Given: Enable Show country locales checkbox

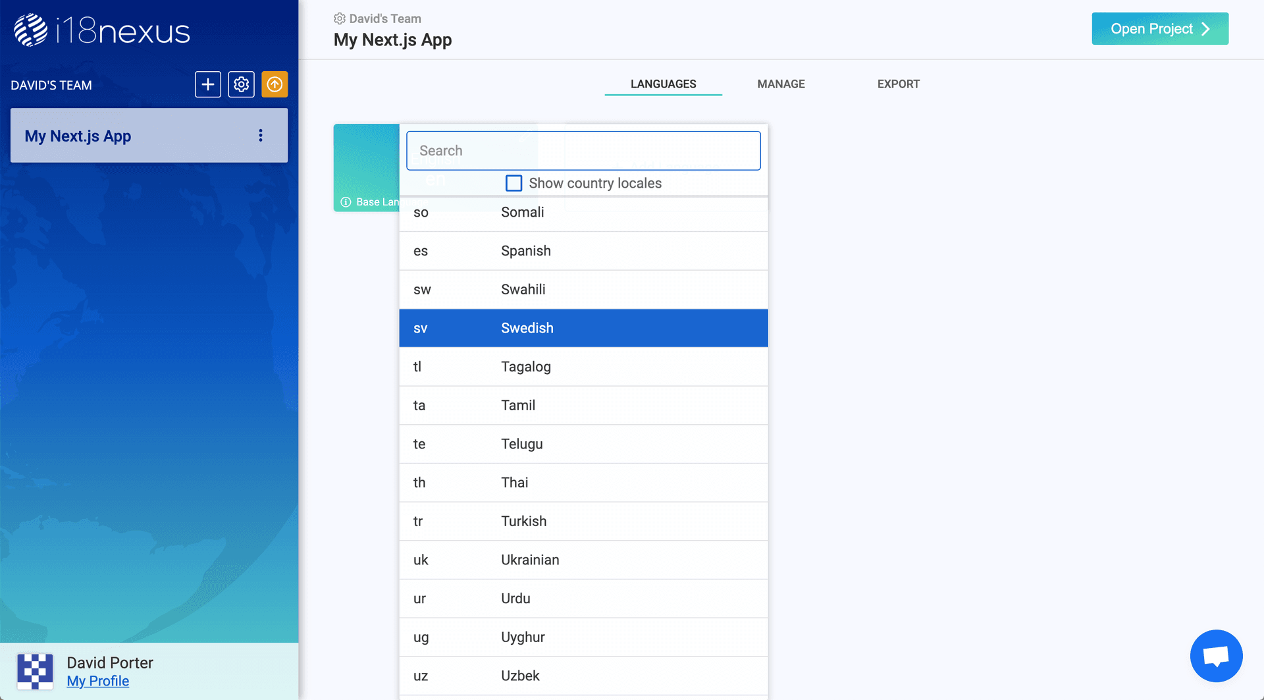Looking at the screenshot, I should 513,183.
